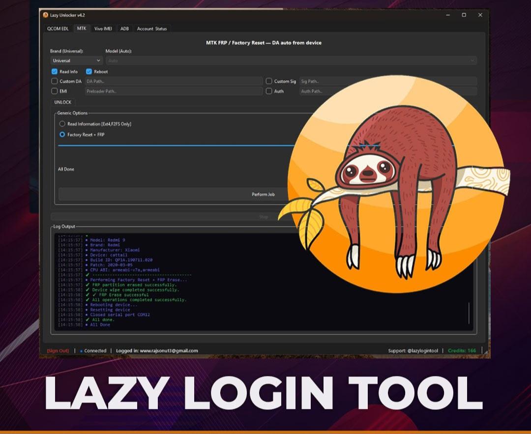Click into the Preloader Path field
Image resolution: width=531 pixels, height=434 pixels.
click(x=174, y=91)
